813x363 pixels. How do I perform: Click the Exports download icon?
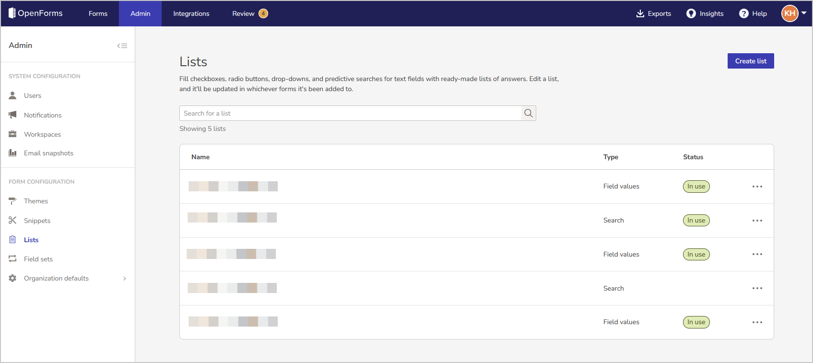coord(640,13)
